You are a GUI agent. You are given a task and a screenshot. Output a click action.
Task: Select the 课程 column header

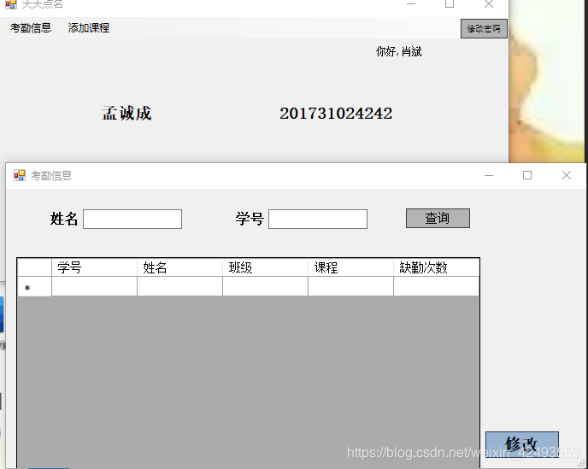(x=350, y=267)
